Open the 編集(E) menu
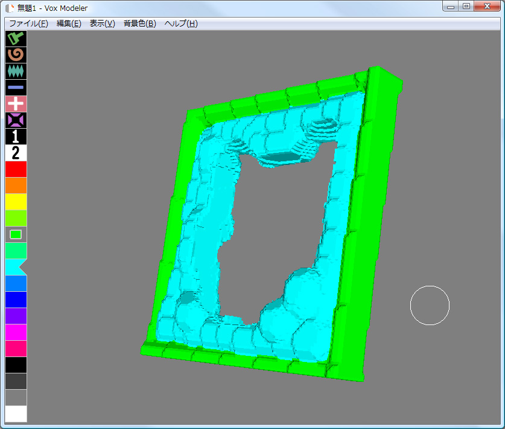The width and height of the screenshot is (505, 429). (69, 24)
